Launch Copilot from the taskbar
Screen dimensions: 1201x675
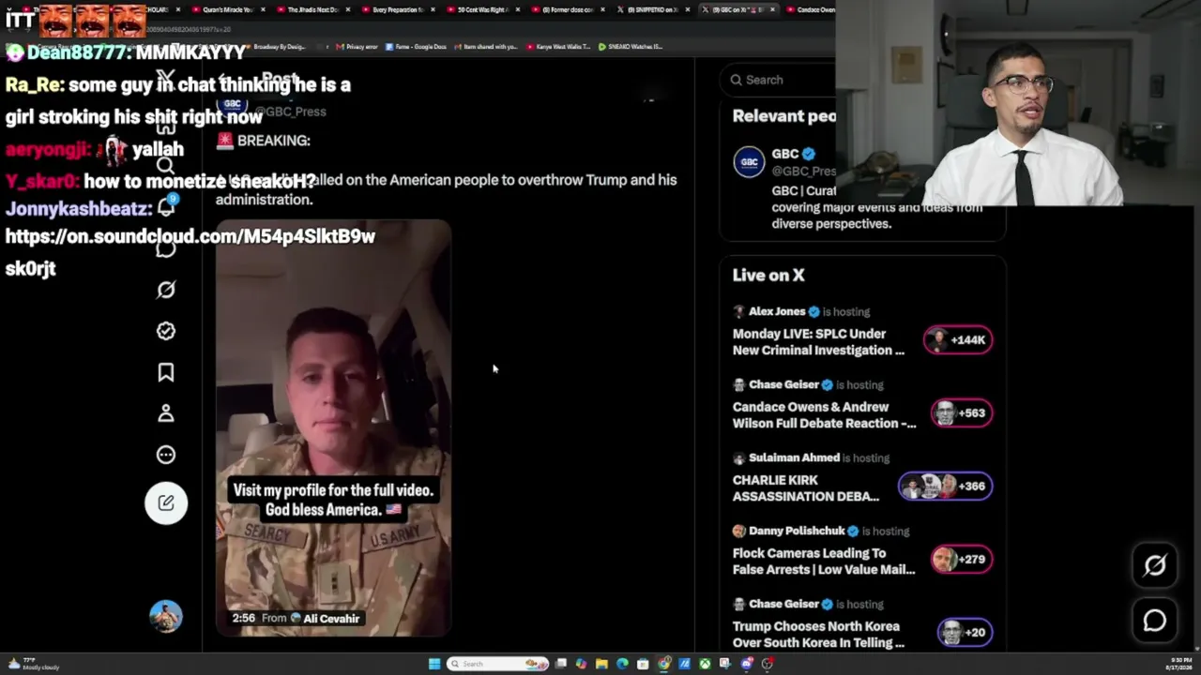[582, 664]
